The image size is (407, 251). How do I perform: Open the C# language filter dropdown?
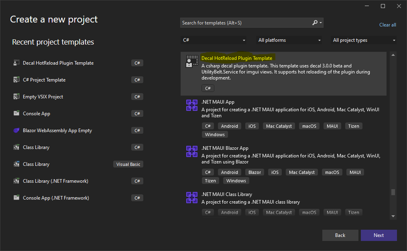coord(214,40)
